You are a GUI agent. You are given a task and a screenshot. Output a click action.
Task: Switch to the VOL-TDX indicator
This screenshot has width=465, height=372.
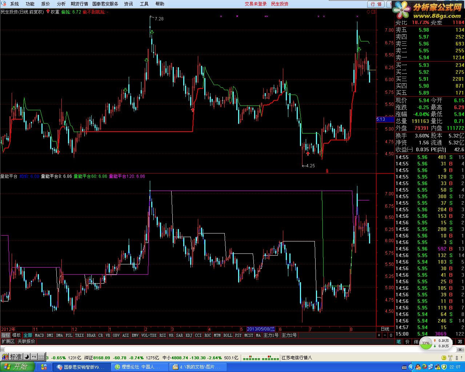[x=149, y=335]
